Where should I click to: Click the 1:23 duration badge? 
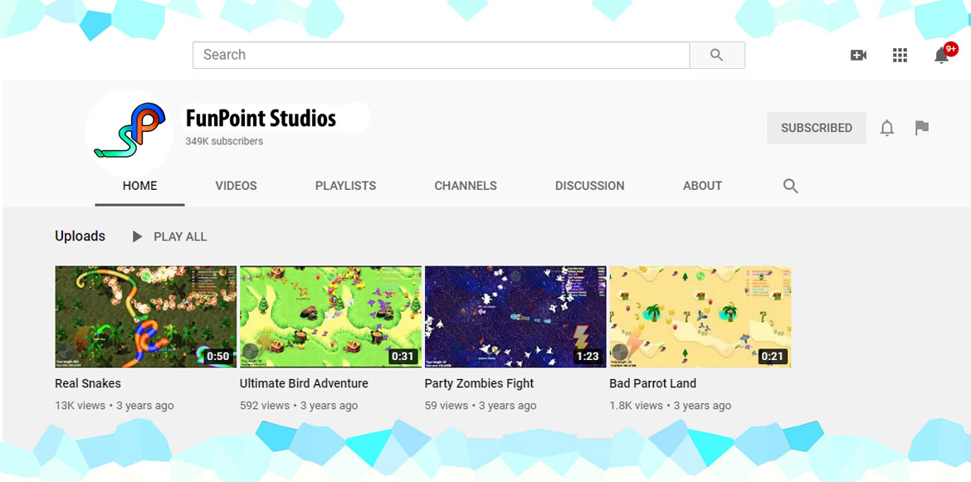click(x=588, y=357)
